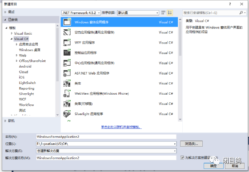249x172 pixels.
Task: Pick the 类库 template icon
Action: (67, 83)
